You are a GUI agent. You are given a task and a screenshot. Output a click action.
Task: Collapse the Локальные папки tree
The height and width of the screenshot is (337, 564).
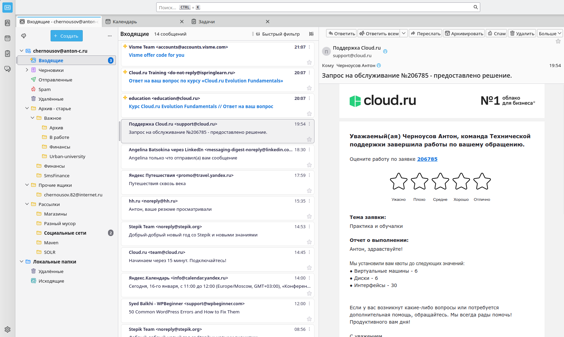[22, 261]
